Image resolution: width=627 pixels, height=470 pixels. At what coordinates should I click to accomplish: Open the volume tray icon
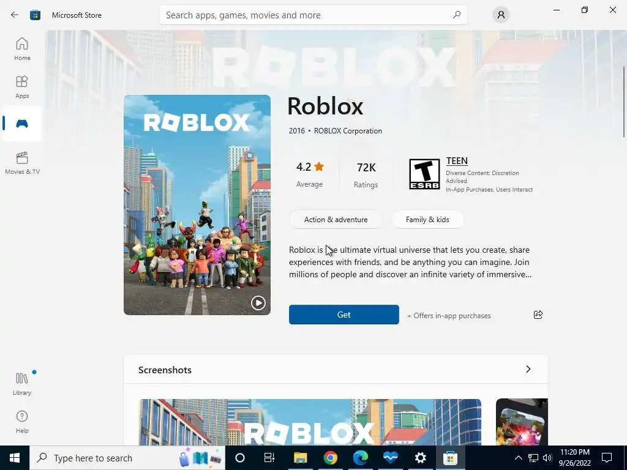[547, 458]
